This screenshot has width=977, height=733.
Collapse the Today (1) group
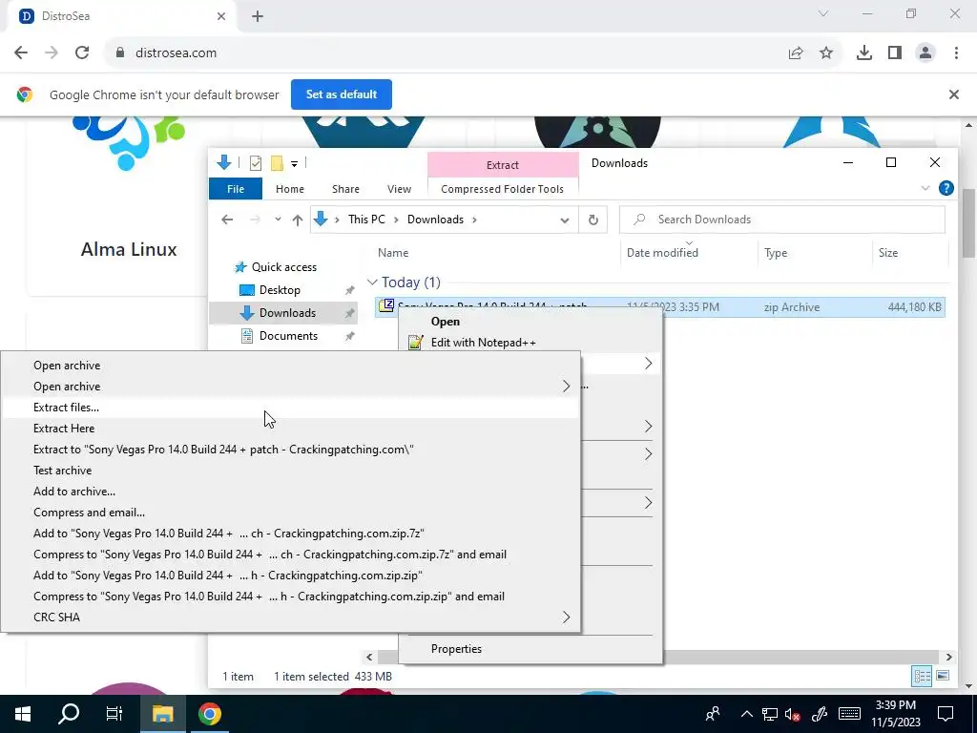coord(373,283)
